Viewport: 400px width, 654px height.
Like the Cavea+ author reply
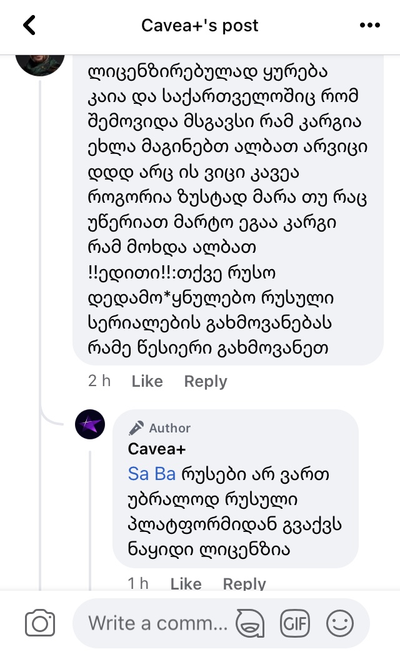tap(186, 583)
